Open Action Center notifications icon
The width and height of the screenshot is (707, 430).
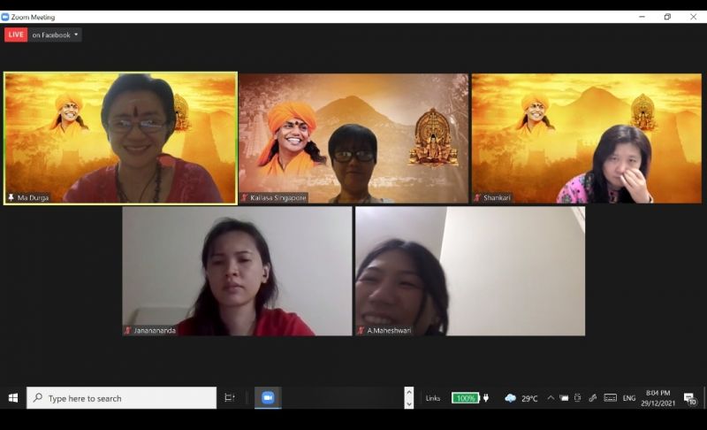pos(690,398)
